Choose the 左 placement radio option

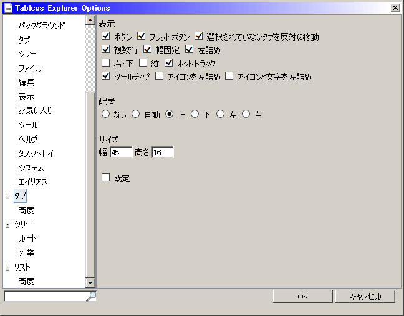tap(220, 114)
